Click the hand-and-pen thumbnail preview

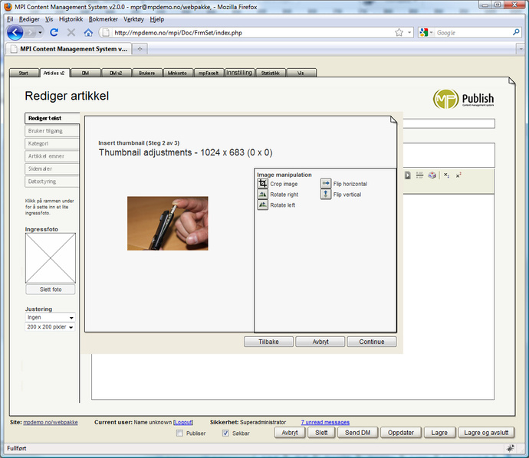[x=156, y=223]
